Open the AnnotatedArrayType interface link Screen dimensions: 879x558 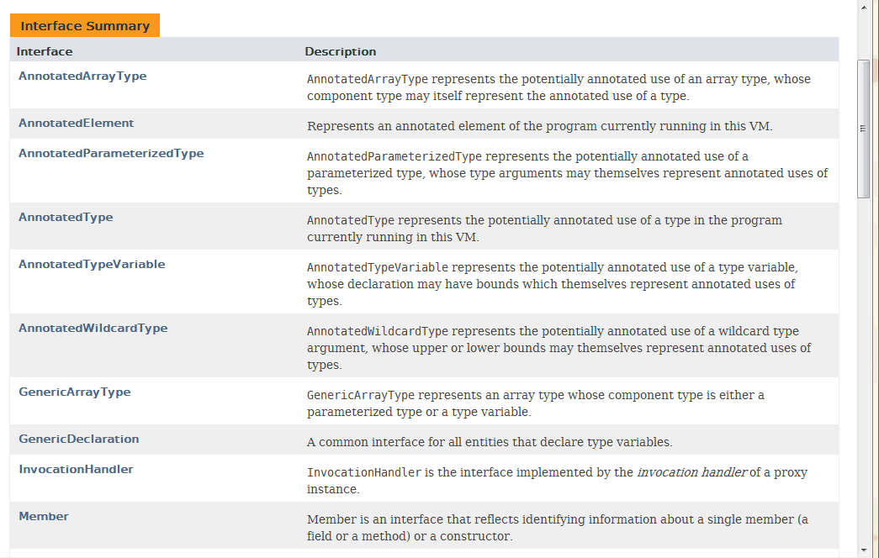point(82,76)
